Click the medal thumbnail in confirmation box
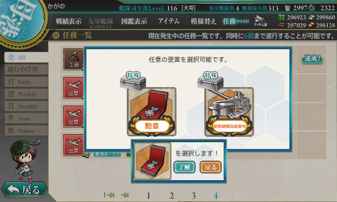This screenshot has height=202, width=337. click(x=152, y=161)
